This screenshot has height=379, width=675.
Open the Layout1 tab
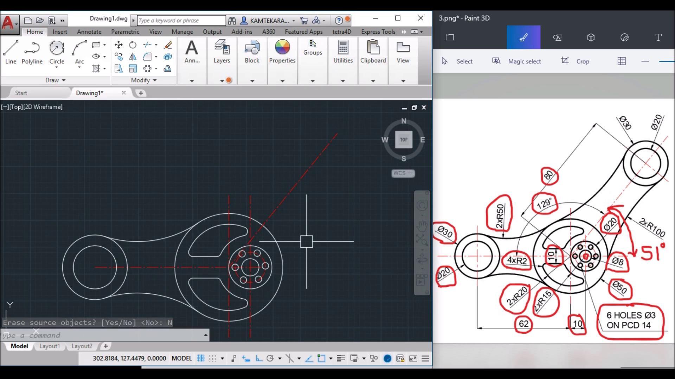pos(50,346)
